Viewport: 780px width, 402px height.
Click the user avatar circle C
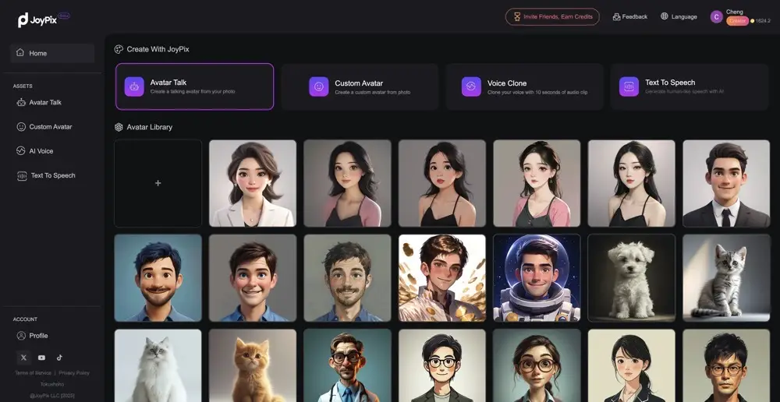pos(716,17)
